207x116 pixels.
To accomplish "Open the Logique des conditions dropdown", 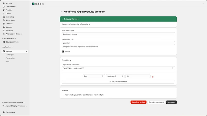I will pos(118,68).
